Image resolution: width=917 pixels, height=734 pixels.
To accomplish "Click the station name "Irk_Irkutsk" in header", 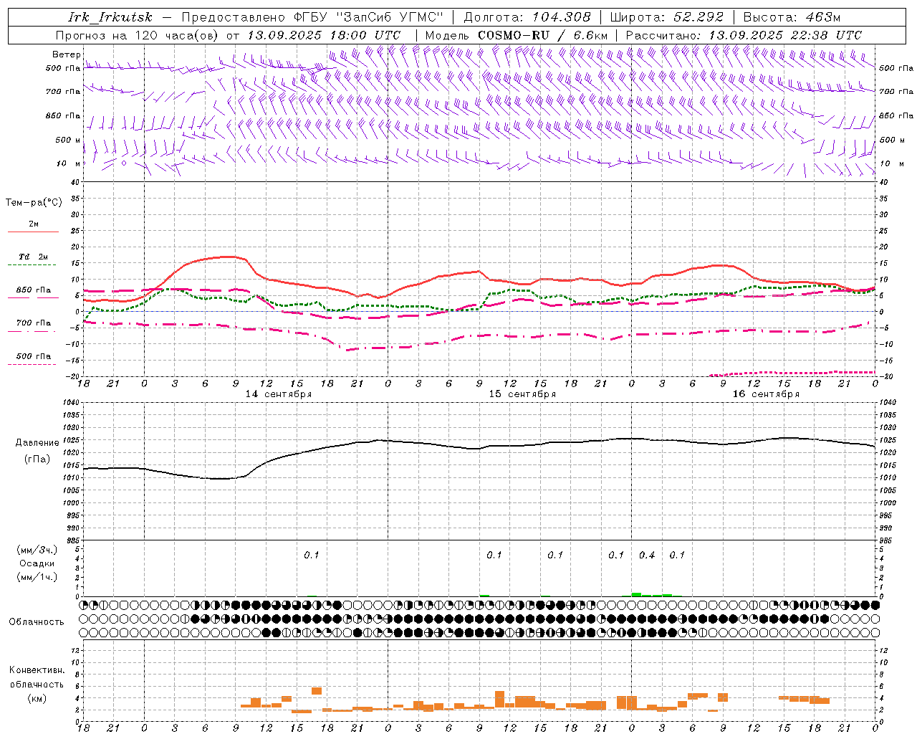I will (110, 17).
